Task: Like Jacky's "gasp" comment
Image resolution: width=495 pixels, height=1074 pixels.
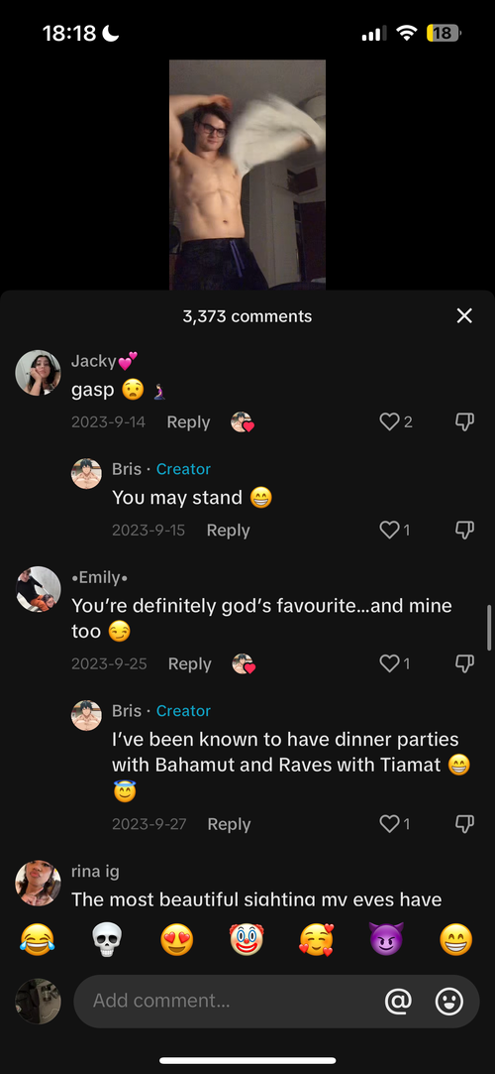Action: tap(389, 421)
